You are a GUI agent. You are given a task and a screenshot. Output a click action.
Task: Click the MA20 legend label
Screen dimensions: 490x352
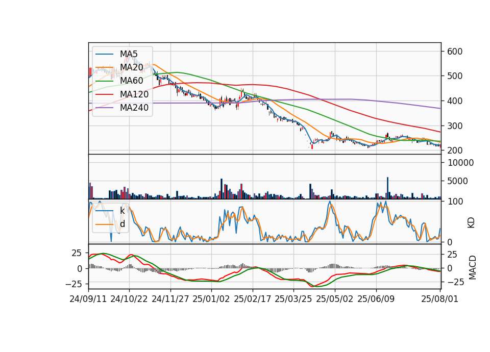tap(131, 67)
